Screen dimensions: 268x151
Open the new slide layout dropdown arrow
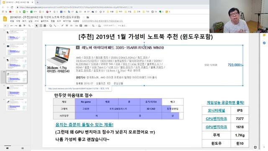coord(8,26)
